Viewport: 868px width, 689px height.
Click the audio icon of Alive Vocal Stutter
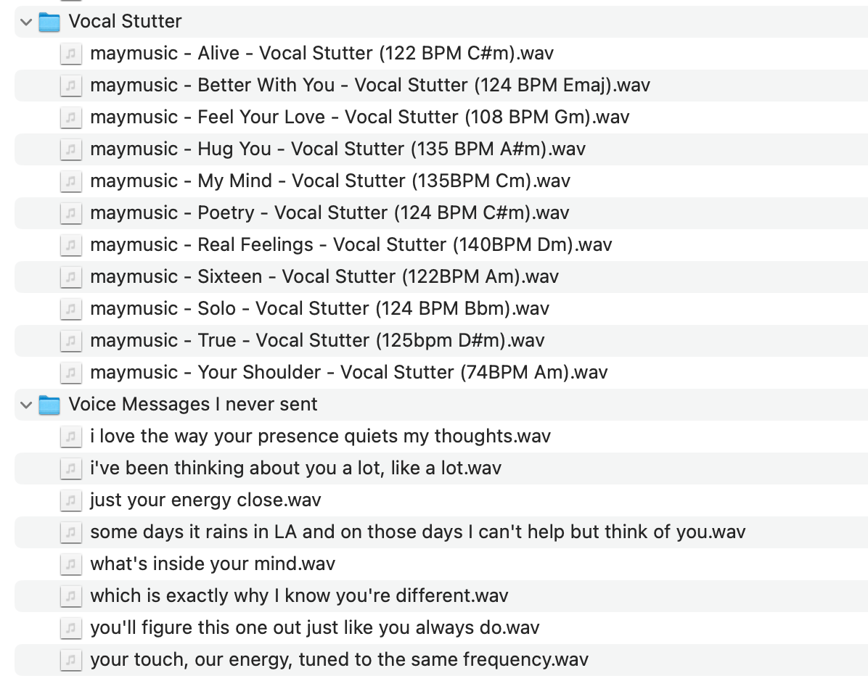click(71, 54)
